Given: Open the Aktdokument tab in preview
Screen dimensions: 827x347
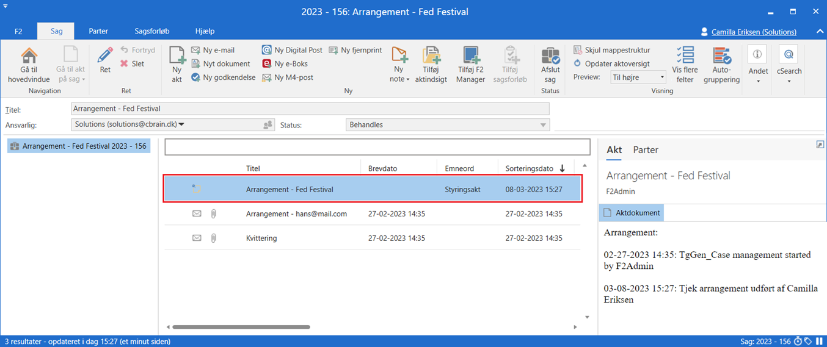Looking at the screenshot, I should 631,213.
